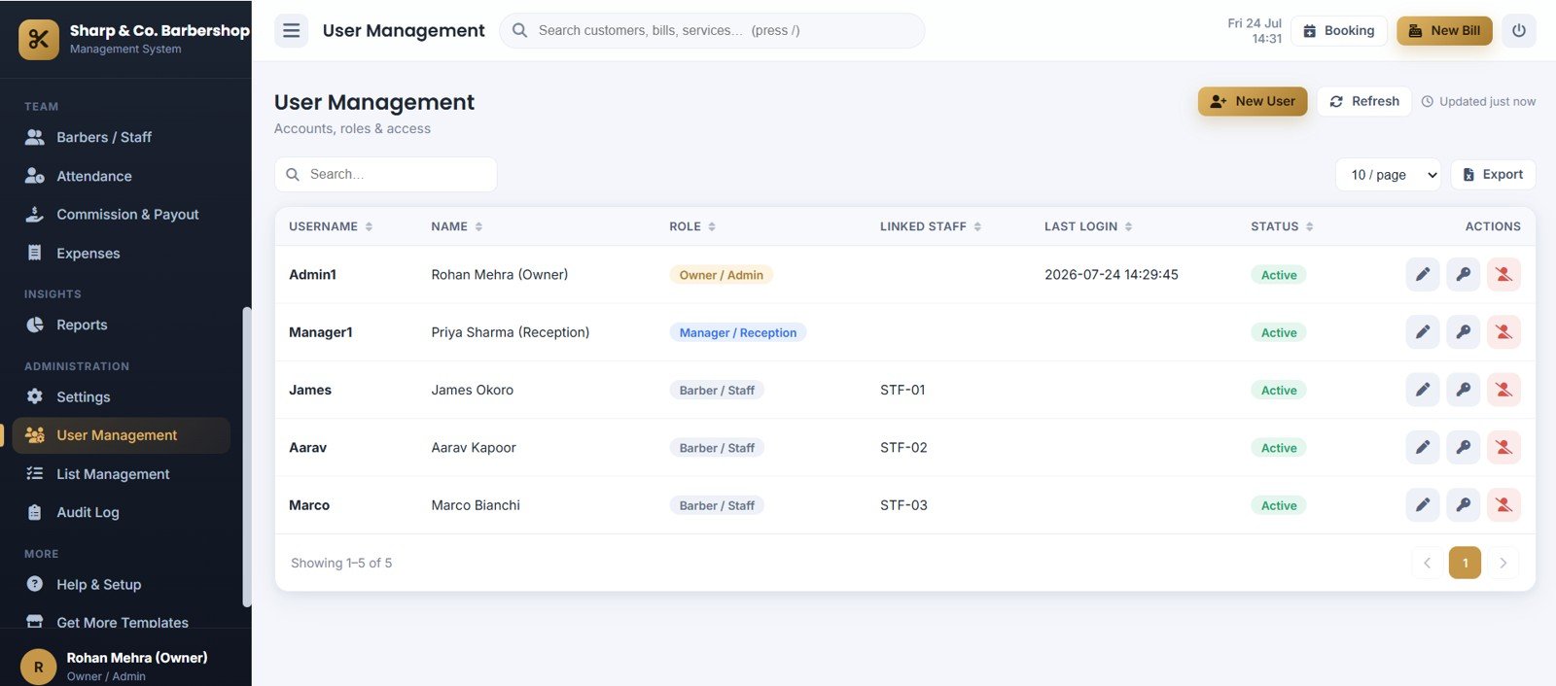Deactivate Marco with the red user icon
The width and height of the screenshot is (1556, 686).
(x=1503, y=505)
